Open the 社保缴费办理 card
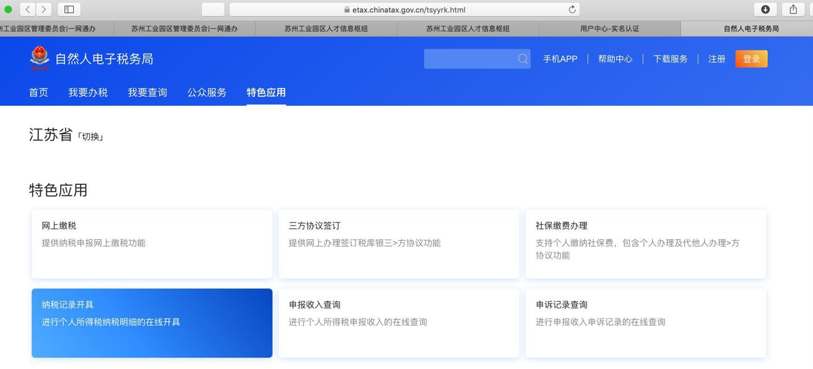The image size is (813, 369). (x=646, y=244)
